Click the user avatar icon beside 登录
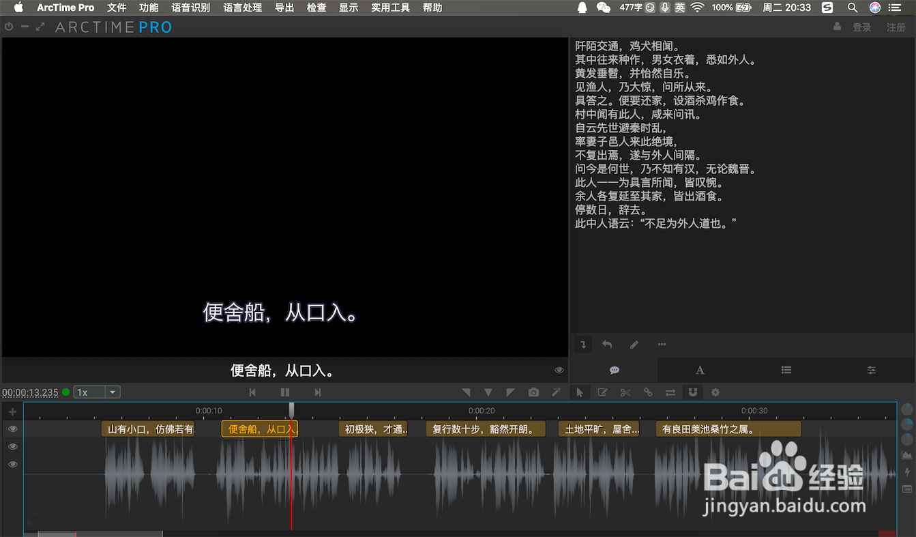The height and width of the screenshot is (537, 916). 838,27
